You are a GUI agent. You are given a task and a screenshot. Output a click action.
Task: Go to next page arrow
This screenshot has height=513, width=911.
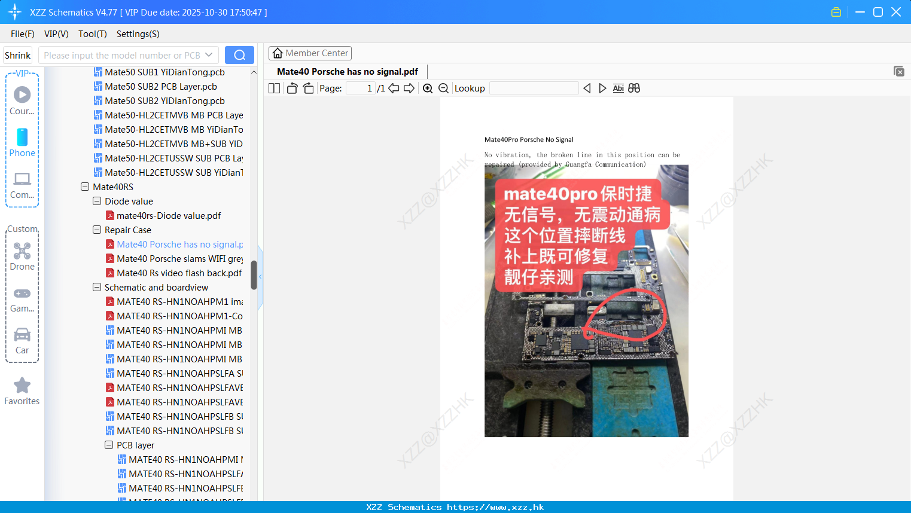click(x=409, y=88)
